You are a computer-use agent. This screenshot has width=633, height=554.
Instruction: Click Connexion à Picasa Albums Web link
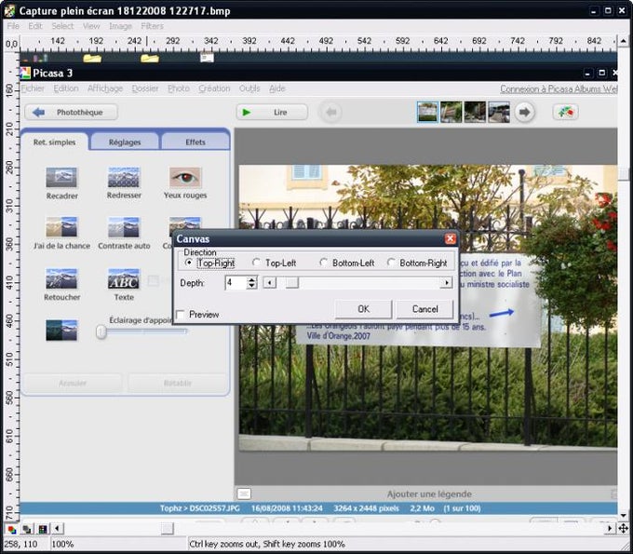point(559,88)
